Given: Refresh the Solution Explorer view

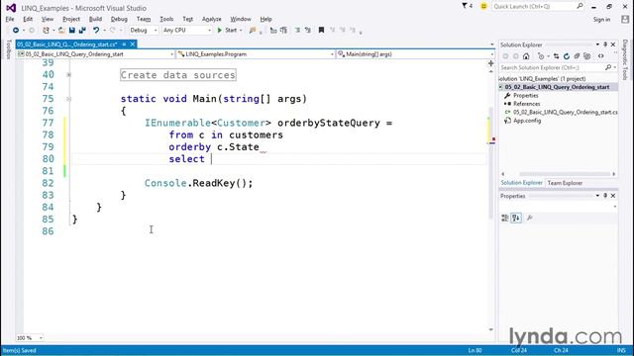Looking at the screenshot, I should pyautogui.click(x=567, y=56).
